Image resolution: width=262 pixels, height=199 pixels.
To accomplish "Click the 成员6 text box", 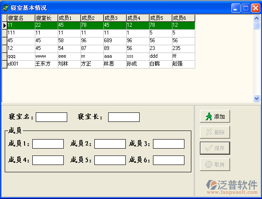I will coord(168,160).
